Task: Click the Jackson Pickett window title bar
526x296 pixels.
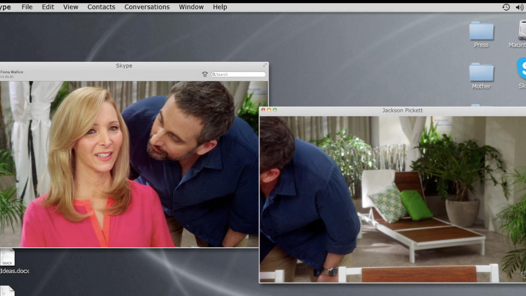Action: pyautogui.click(x=402, y=111)
